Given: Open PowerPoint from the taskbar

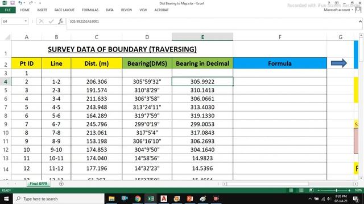Looking at the screenshot, I should (190, 199).
